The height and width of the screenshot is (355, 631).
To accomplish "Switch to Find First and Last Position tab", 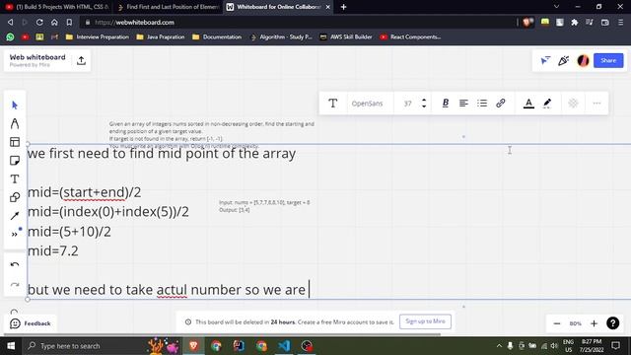I will click(168, 7).
